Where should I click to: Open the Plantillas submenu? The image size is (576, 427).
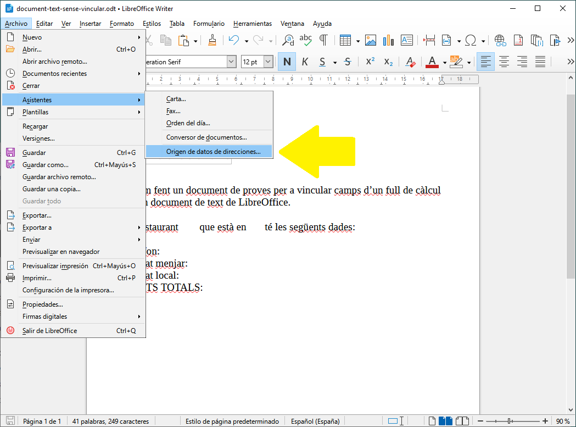click(x=35, y=112)
